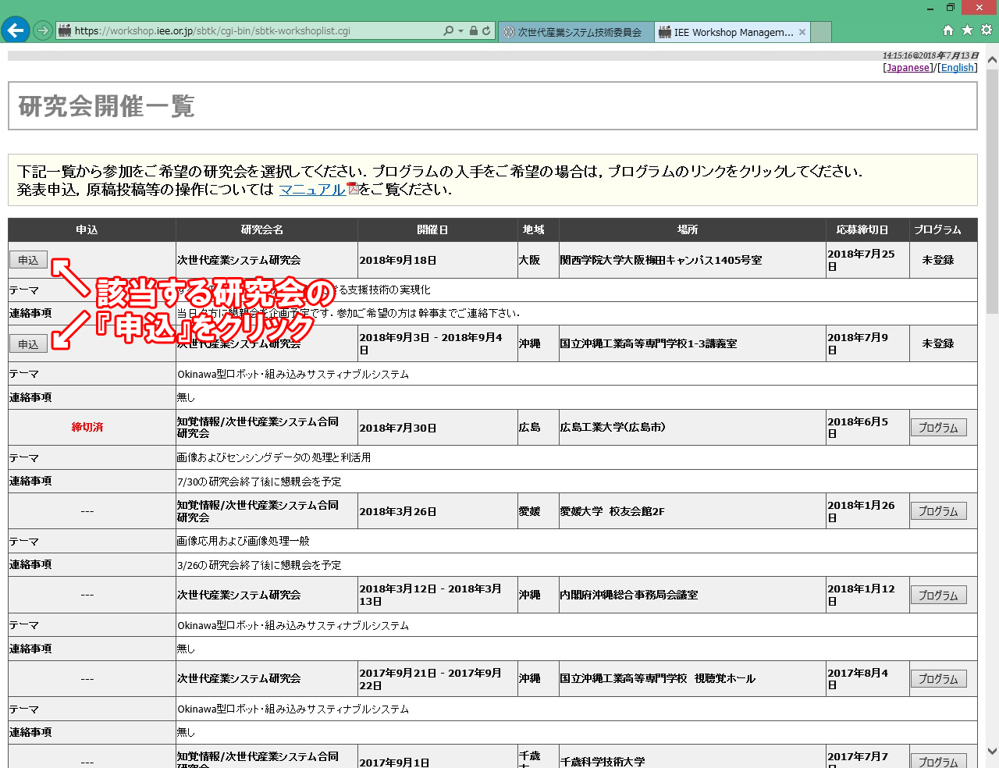This screenshot has width=999, height=768.
Task: Click the search magnifier icon in address bar
Action: tap(448, 31)
